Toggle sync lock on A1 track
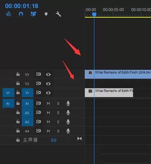The height and width of the screenshot is (164, 151). click(39, 103)
